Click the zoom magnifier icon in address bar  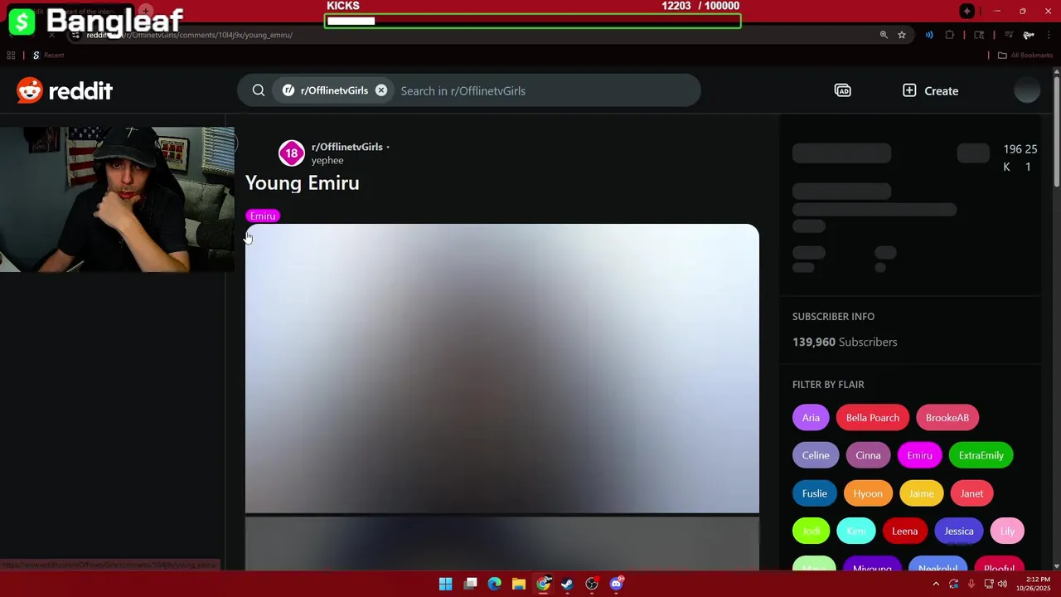884,35
